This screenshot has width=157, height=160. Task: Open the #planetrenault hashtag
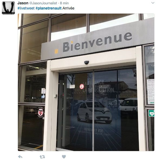pyautogui.click(x=48, y=8)
